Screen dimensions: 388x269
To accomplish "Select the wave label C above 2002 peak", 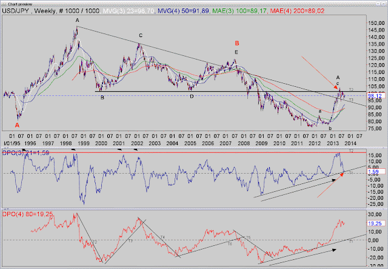I will [x=141, y=36].
